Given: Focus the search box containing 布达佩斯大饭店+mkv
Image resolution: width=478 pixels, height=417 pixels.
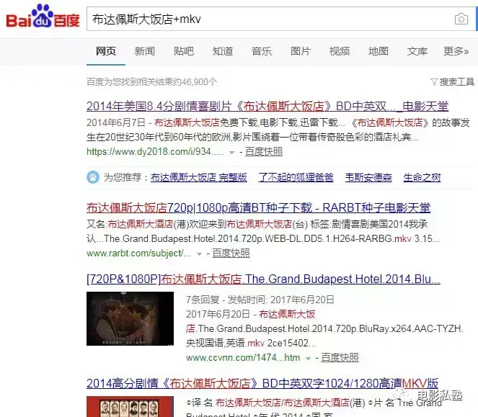Looking at the screenshot, I should point(280,19).
